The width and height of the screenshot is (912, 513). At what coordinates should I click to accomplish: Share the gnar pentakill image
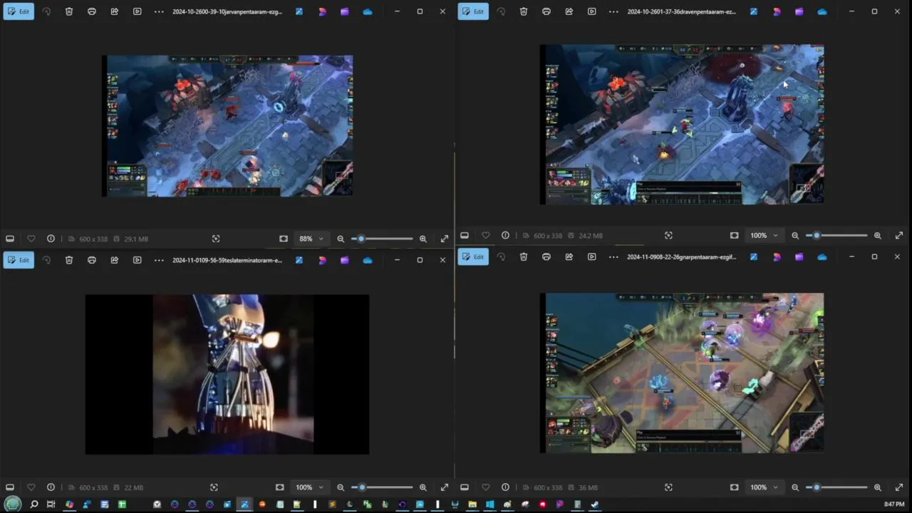[569, 256]
